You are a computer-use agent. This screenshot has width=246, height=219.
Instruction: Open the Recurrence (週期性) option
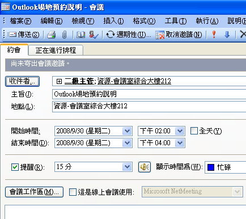129,35
